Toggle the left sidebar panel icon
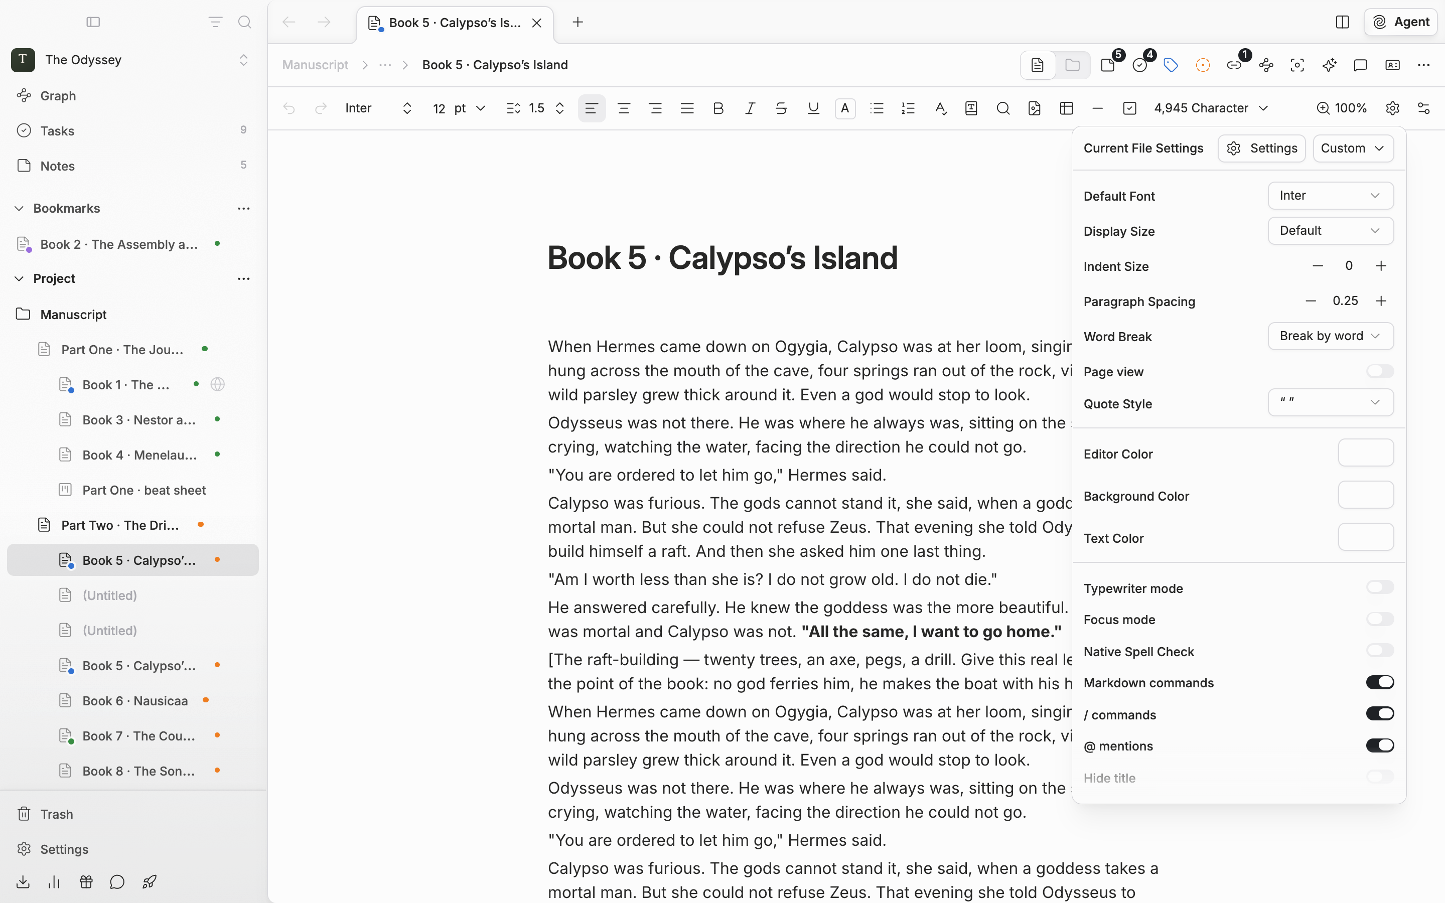The height and width of the screenshot is (903, 1445). point(93,22)
